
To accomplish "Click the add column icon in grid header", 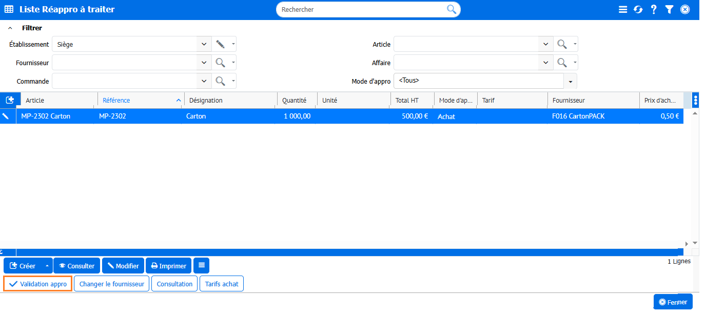I will click(10, 100).
